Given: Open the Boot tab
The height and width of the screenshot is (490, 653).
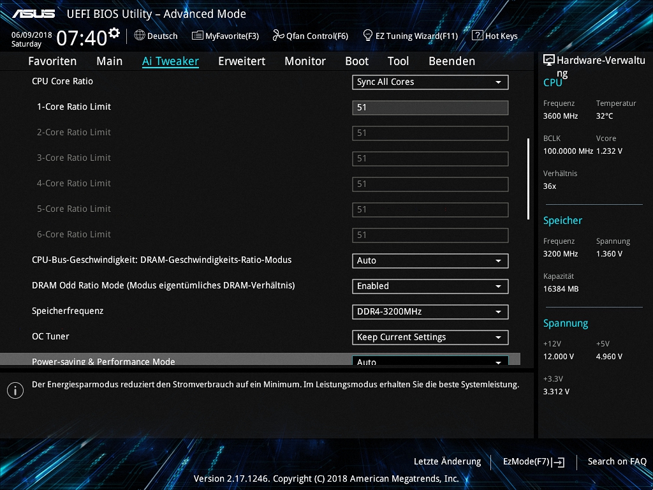Looking at the screenshot, I should [x=357, y=61].
